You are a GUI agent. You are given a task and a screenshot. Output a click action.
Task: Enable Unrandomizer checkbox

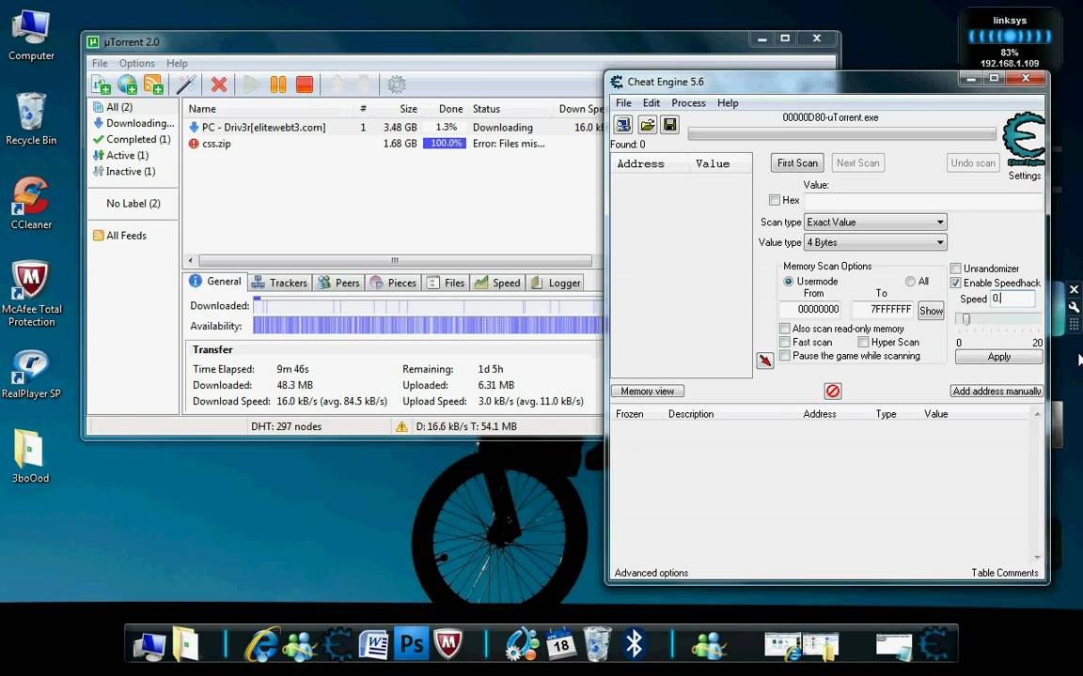click(x=956, y=269)
